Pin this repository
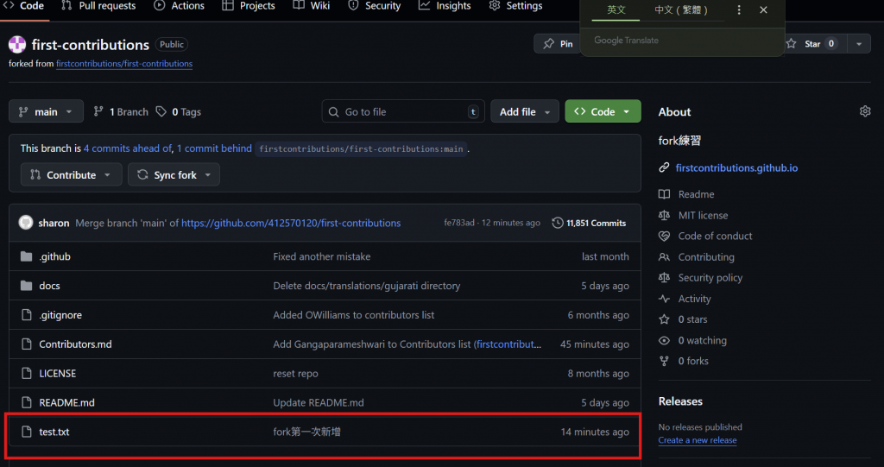The height and width of the screenshot is (467, 884). (558, 44)
